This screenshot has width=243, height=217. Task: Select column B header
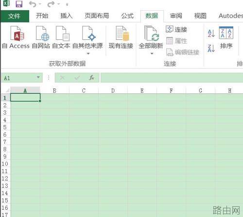[54, 90]
